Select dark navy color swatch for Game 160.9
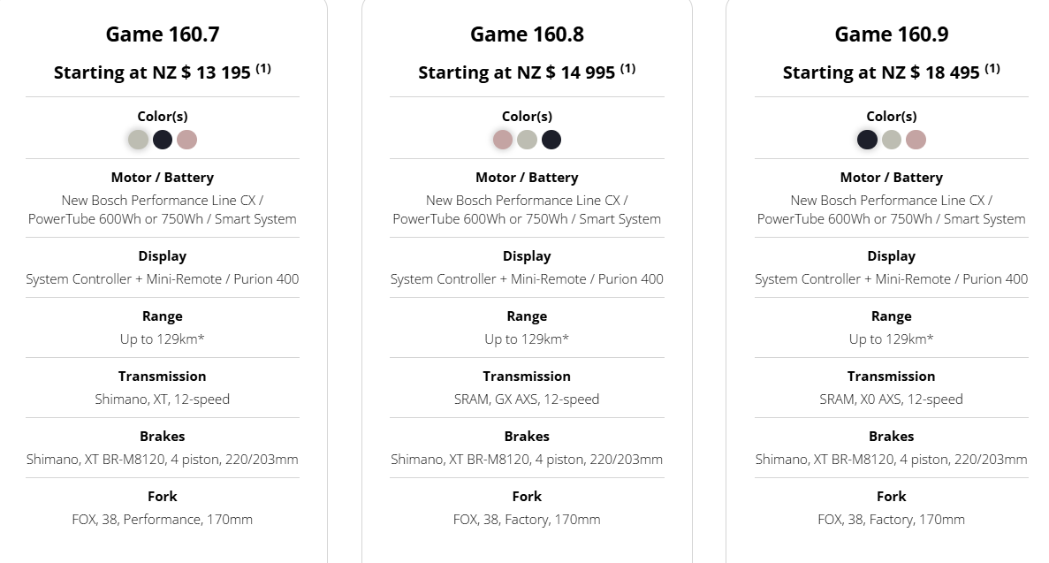Image resolution: width=1049 pixels, height=563 pixels. click(867, 140)
